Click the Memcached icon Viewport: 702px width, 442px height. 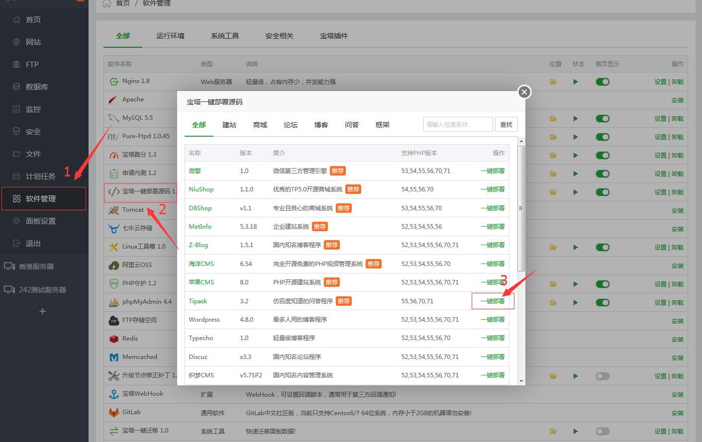(x=113, y=357)
